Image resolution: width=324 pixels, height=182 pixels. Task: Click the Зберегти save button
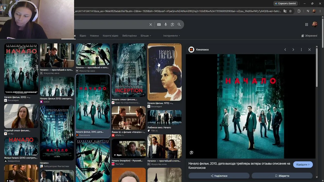[x=282, y=176]
